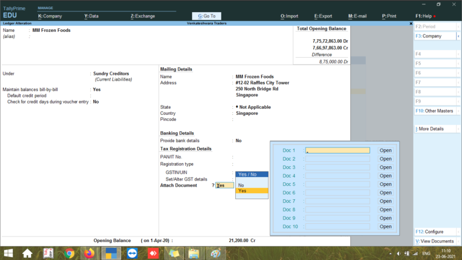This screenshot has width=462, height=260.
Task: Launch Firefox from taskbar
Action: [89, 253]
